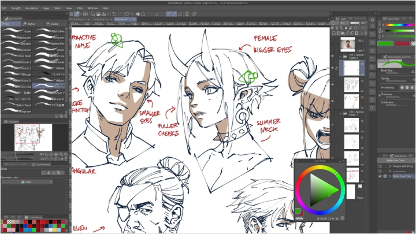Open Expression color dropdown
Image resolution: width=416 pixels, height=234 pixels.
(x=27, y=182)
